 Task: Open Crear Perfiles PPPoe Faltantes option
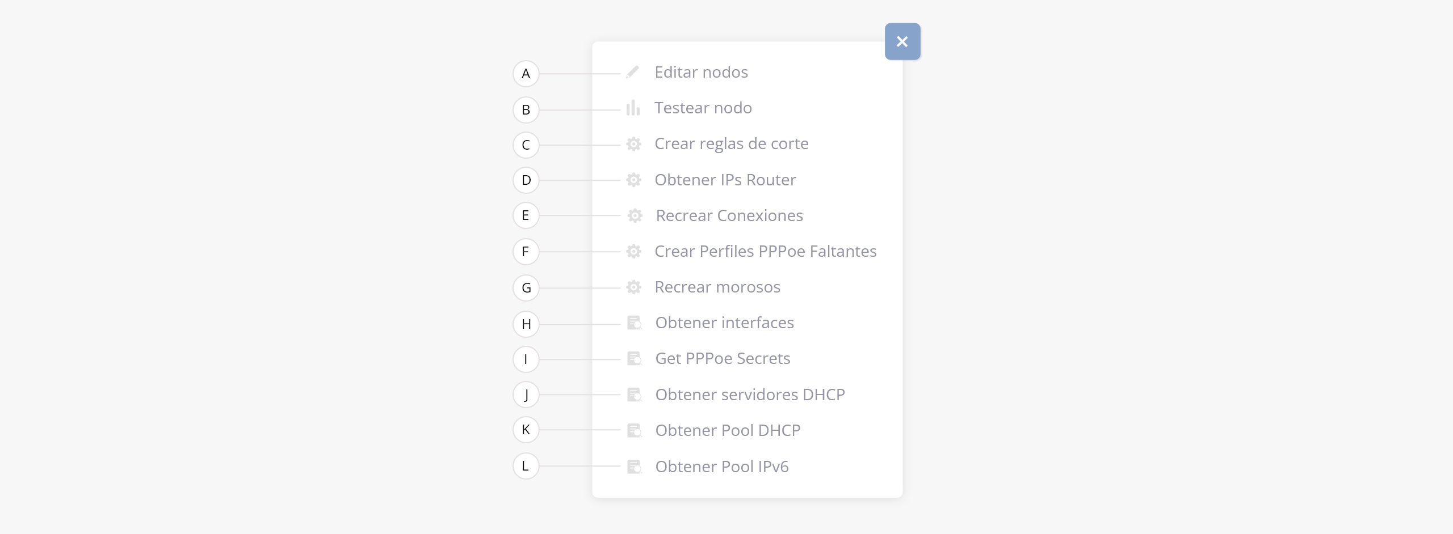[765, 252]
